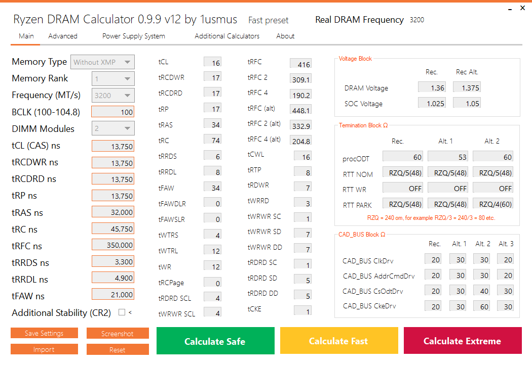
Task: Close the DRAM Calculator window
Action: point(522,8)
